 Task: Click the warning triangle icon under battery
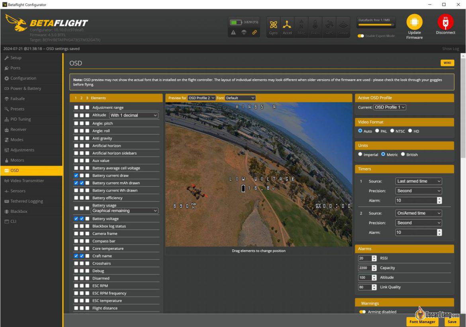(x=233, y=32)
